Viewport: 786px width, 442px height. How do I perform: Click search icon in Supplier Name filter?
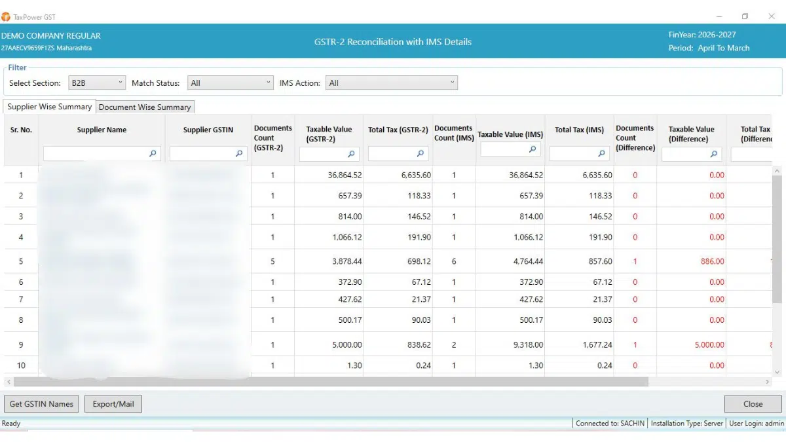(x=153, y=153)
